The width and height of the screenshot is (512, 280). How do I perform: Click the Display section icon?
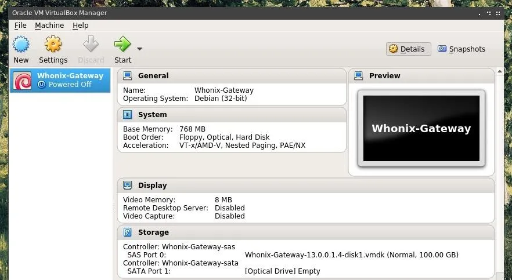pos(127,185)
